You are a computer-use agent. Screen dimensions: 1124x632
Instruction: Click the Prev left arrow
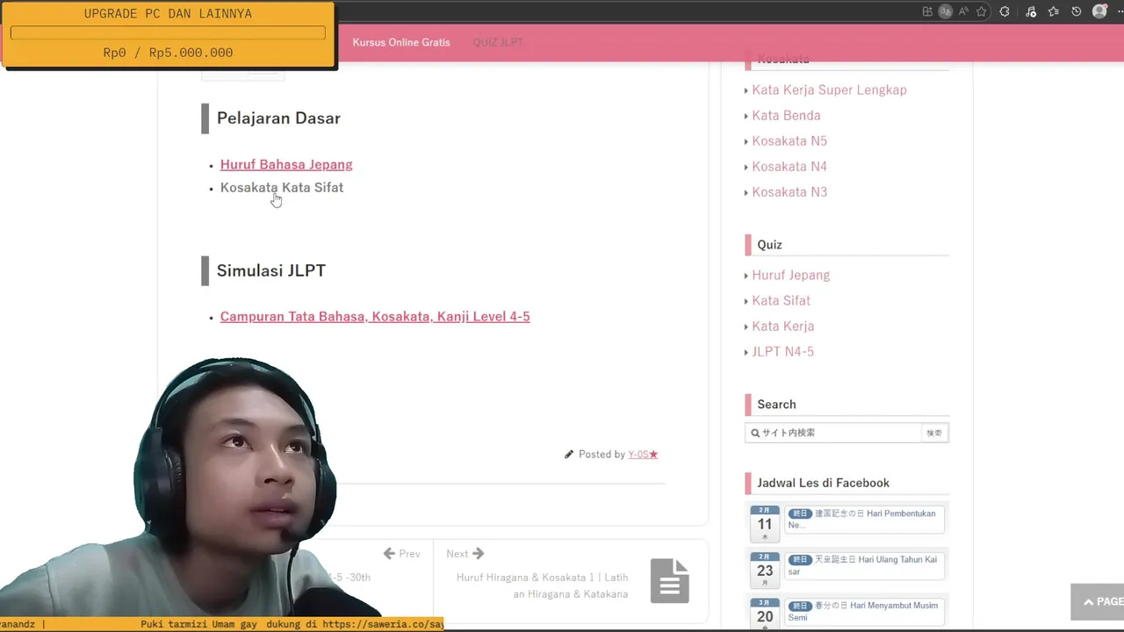point(389,553)
